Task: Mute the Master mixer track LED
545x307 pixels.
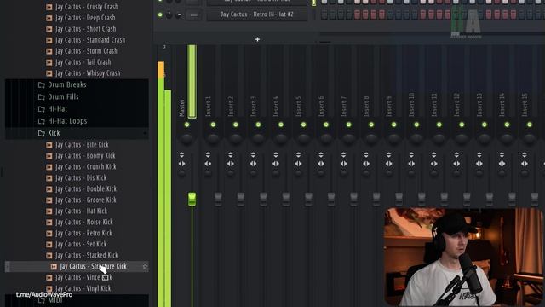Action: coord(186,125)
